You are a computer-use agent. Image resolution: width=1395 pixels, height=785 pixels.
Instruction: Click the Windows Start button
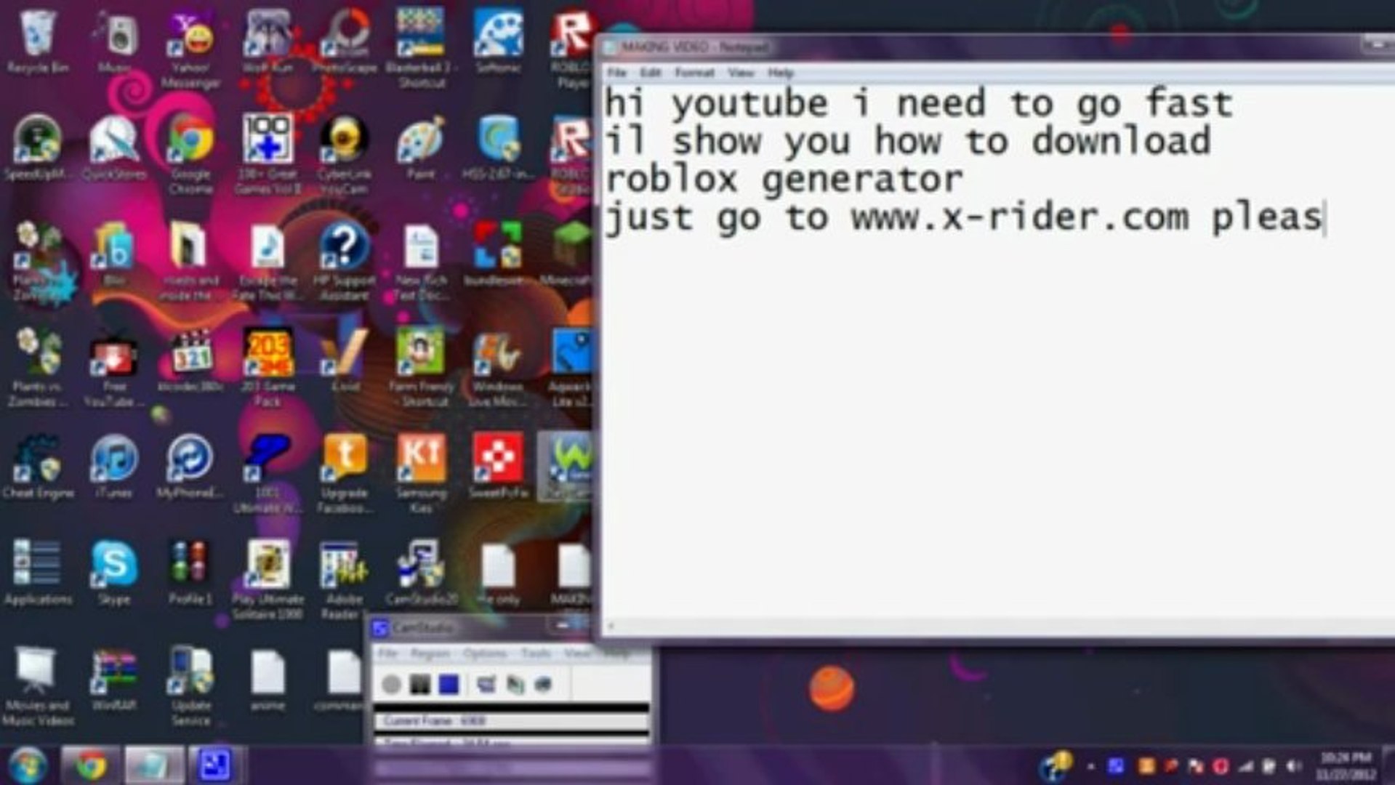[x=26, y=765]
